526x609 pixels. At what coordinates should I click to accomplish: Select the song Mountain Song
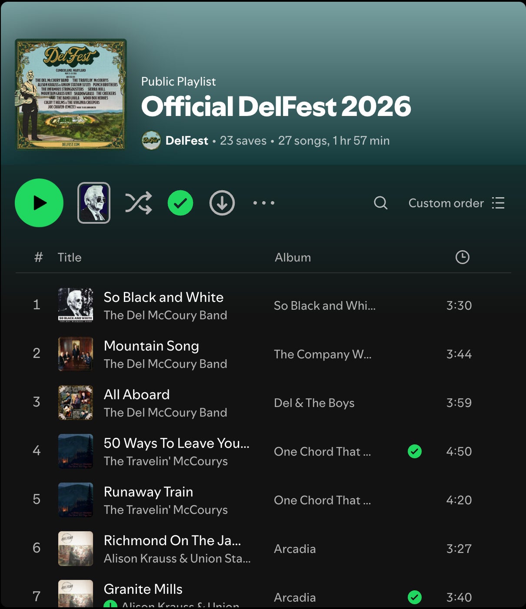[x=151, y=346]
